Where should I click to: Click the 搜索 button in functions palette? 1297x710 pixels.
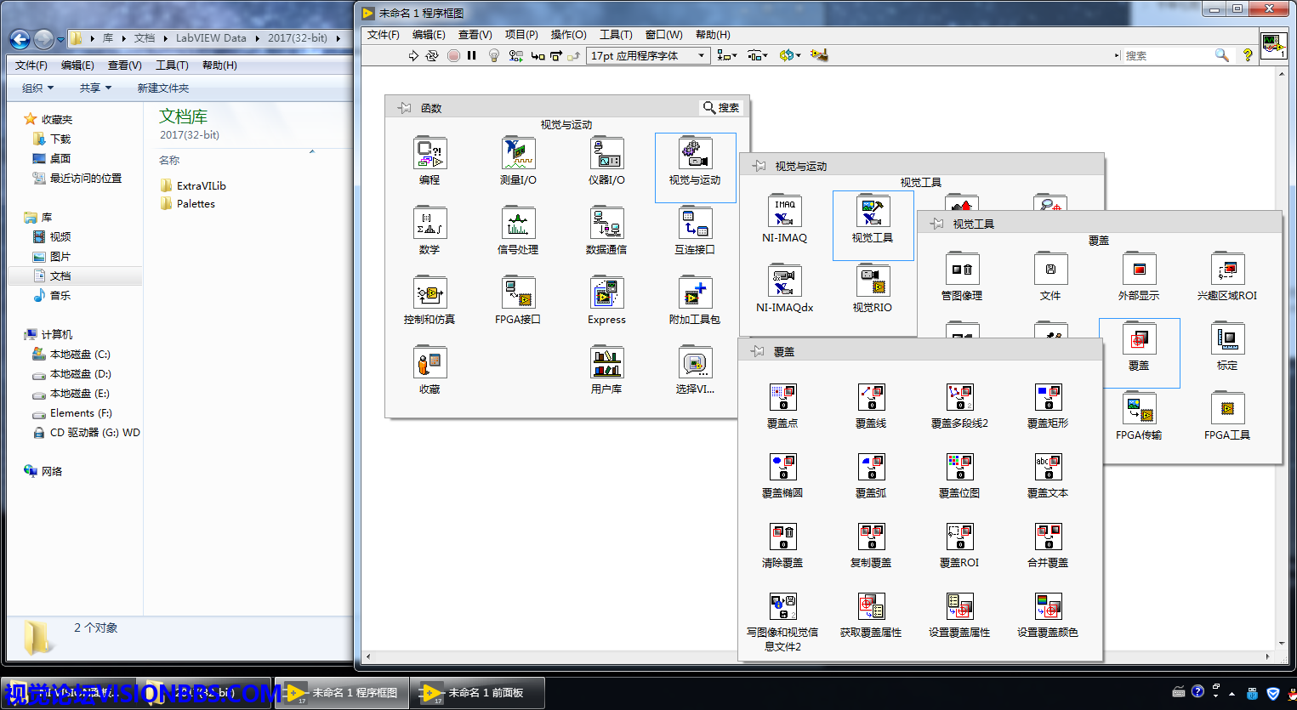pyautogui.click(x=721, y=108)
